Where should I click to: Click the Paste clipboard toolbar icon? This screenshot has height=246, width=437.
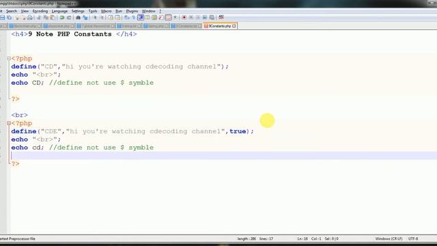(x=53, y=18)
